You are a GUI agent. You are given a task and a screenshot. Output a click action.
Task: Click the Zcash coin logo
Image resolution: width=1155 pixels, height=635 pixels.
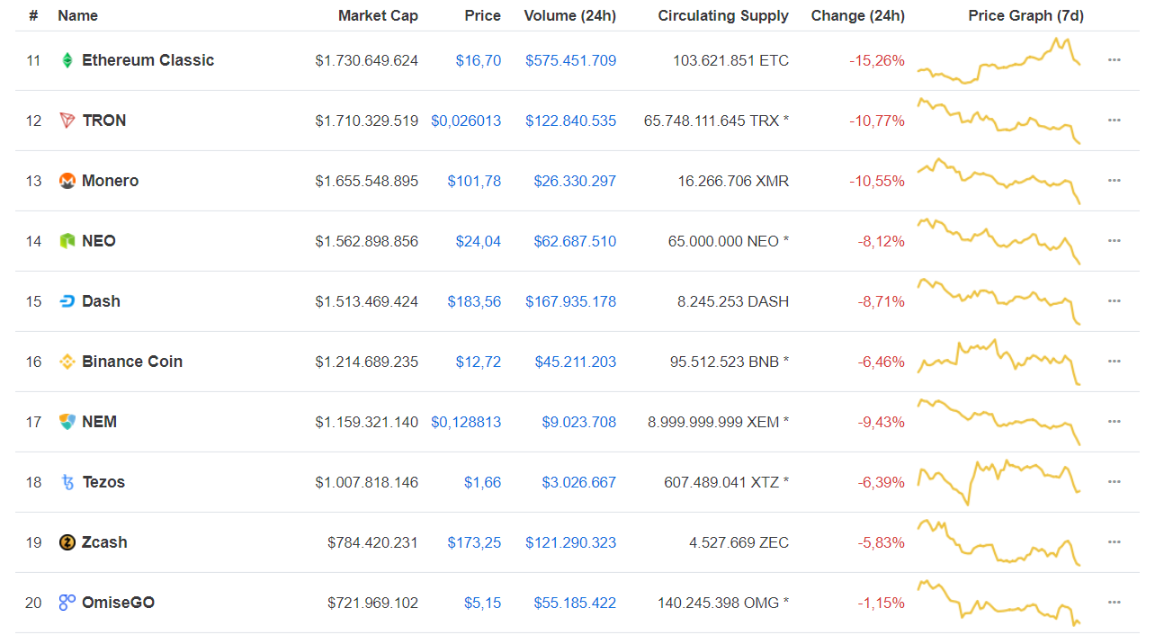click(x=67, y=541)
